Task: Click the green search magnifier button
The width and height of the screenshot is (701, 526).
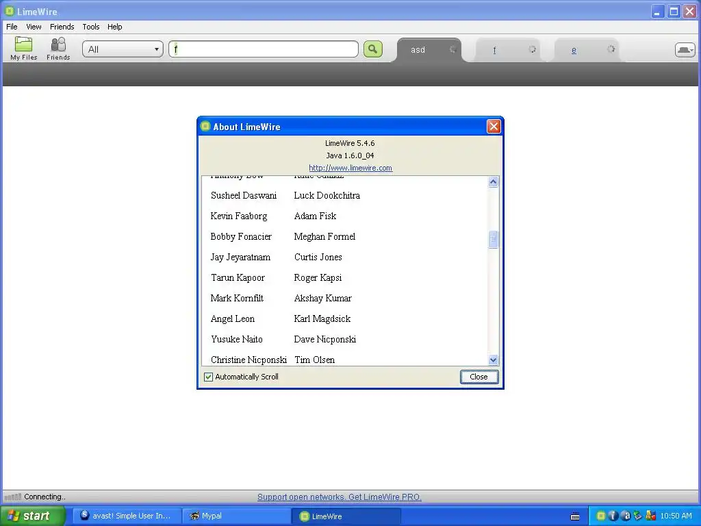Action: (x=373, y=49)
